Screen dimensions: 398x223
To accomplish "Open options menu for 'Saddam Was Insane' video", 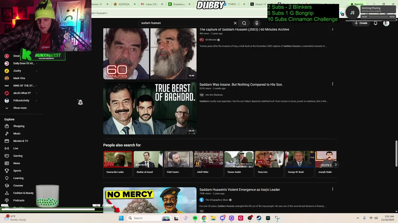I will click(332, 84).
